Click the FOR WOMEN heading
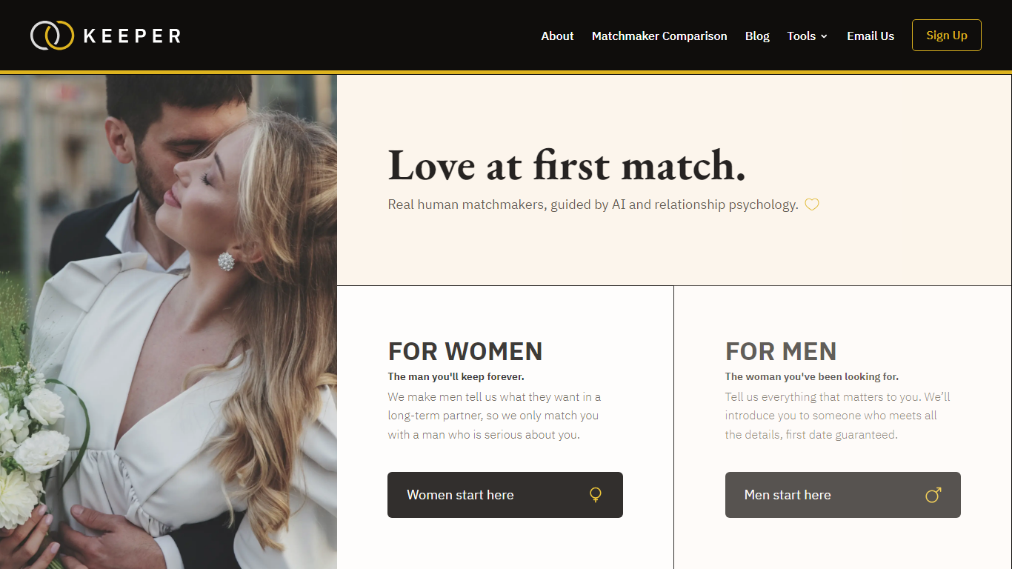This screenshot has height=569, width=1012. click(465, 351)
